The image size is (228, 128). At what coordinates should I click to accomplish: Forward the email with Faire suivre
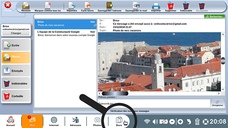87,7
